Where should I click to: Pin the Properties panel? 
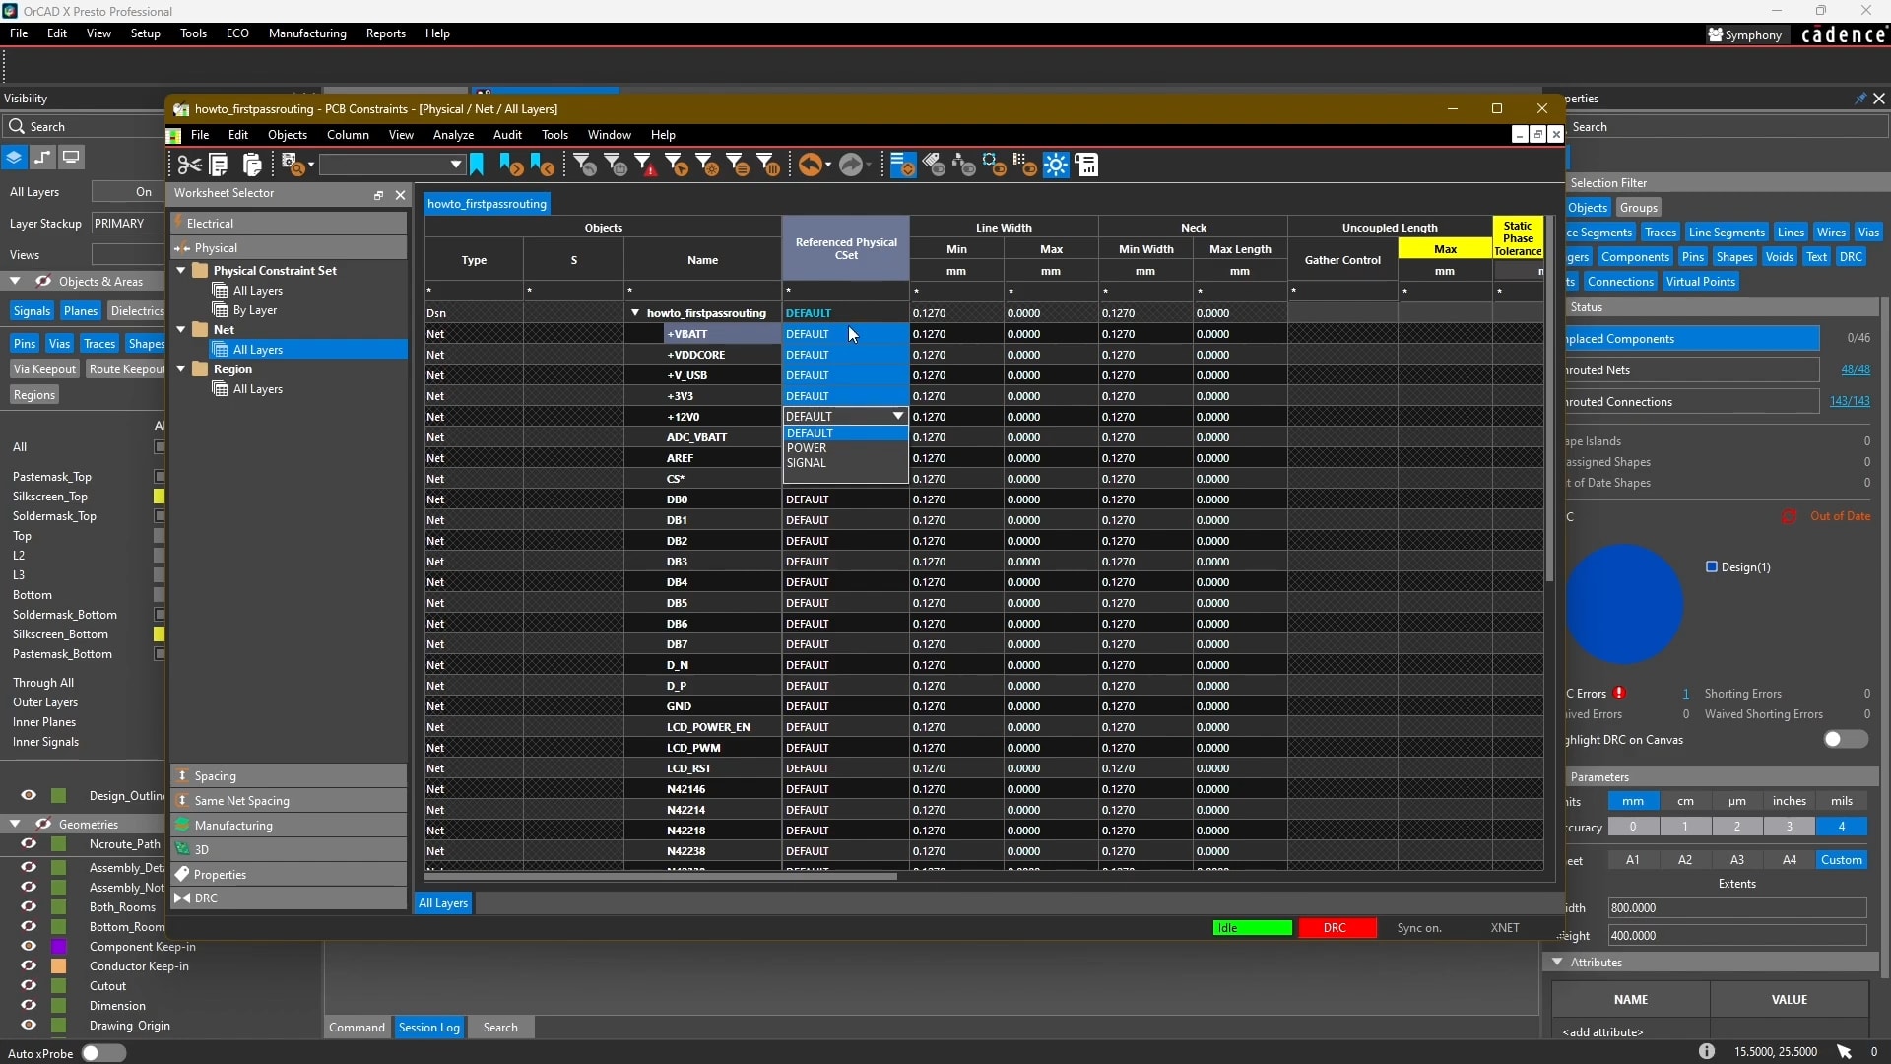[x=1859, y=99]
